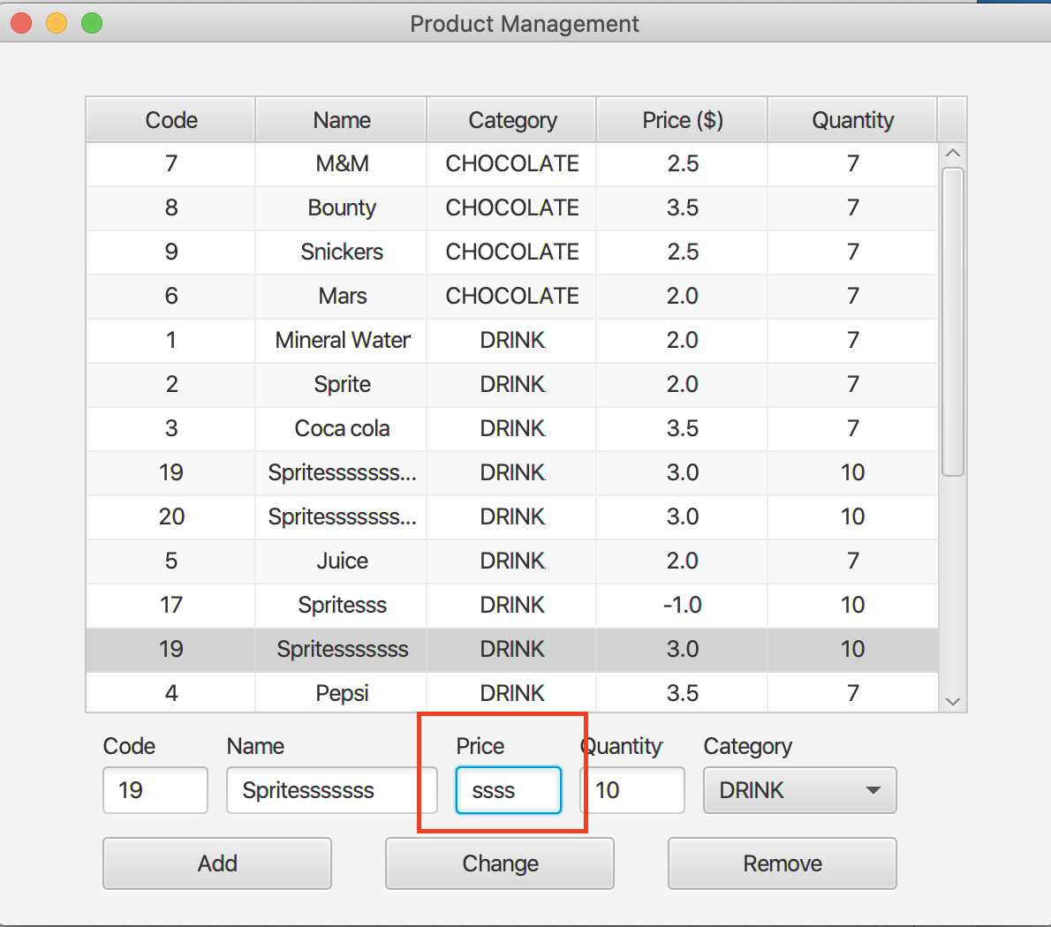Screen dimensions: 1051x927
Task: Click code 20 cell
Action: click(171, 516)
